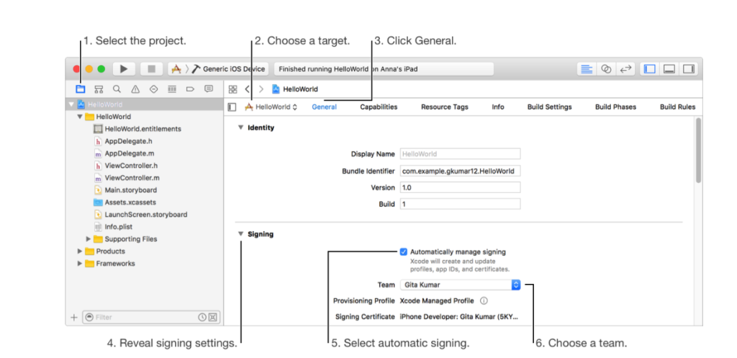737x358 pixels.
Task: Click the Run (play) button in toolbar
Action: click(124, 69)
